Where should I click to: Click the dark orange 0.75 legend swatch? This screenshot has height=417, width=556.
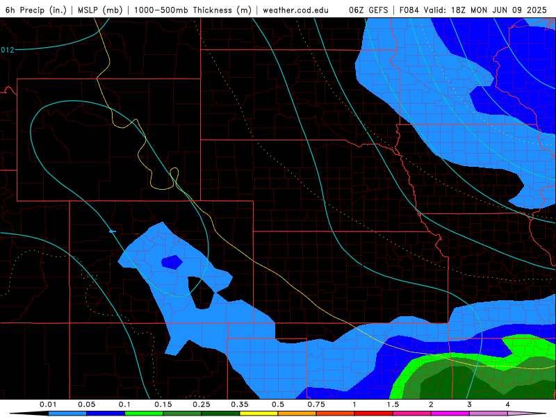pyautogui.click(x=336, y=414)
